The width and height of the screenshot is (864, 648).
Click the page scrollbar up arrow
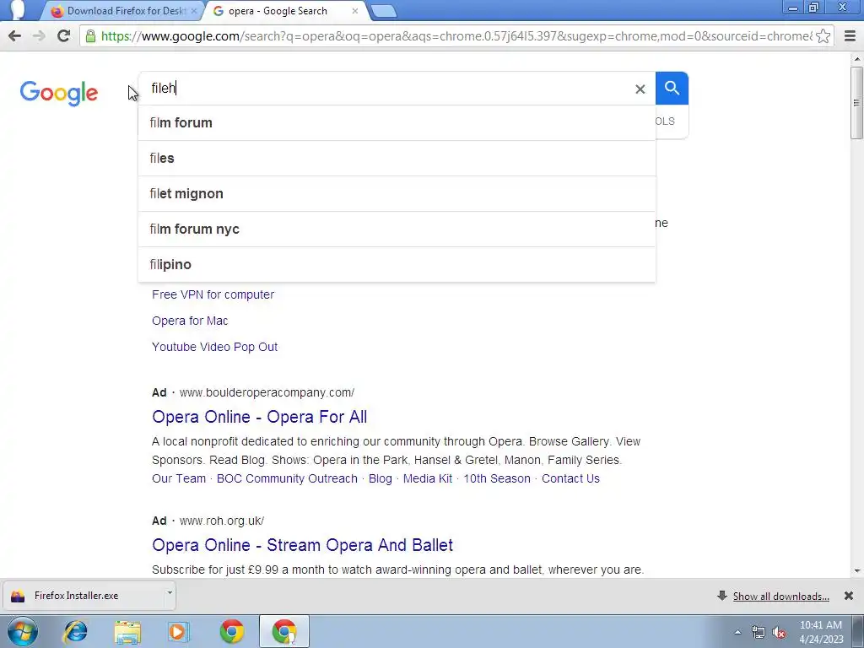point(857,58)
